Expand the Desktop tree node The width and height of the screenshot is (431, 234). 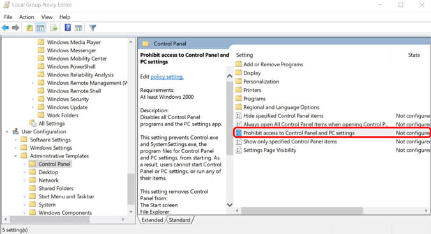tap(24, 172)
